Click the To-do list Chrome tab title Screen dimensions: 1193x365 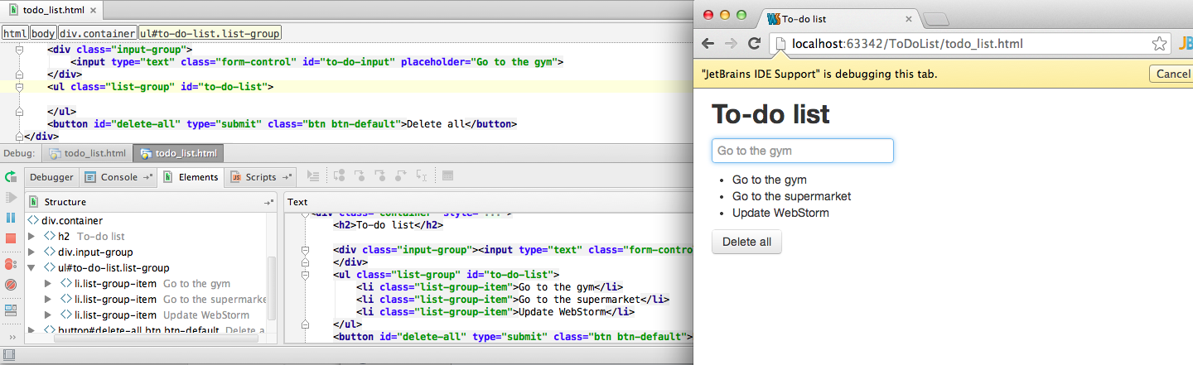(x=804, y=18)
